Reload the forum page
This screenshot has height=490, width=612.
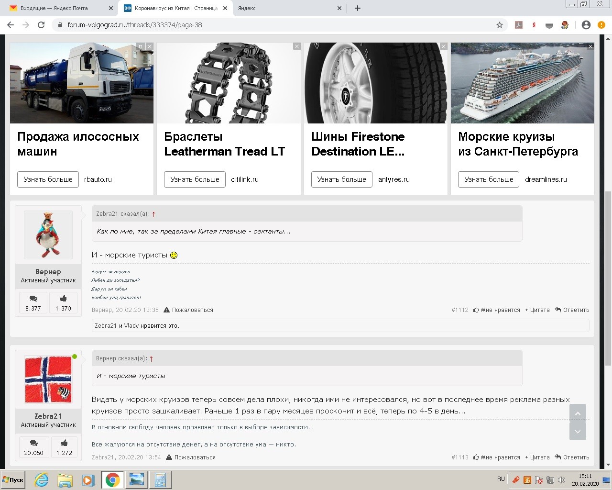41,25
